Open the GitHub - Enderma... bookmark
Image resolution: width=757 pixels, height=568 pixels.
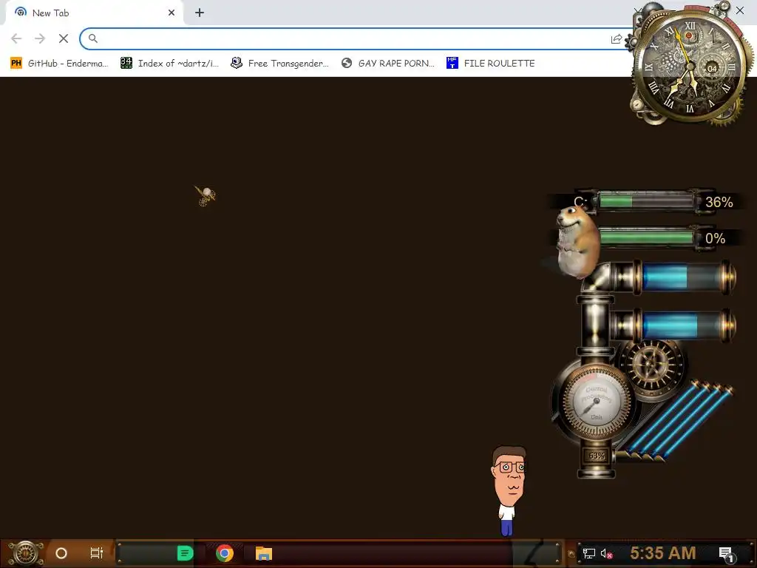click(x=59, y=64)
